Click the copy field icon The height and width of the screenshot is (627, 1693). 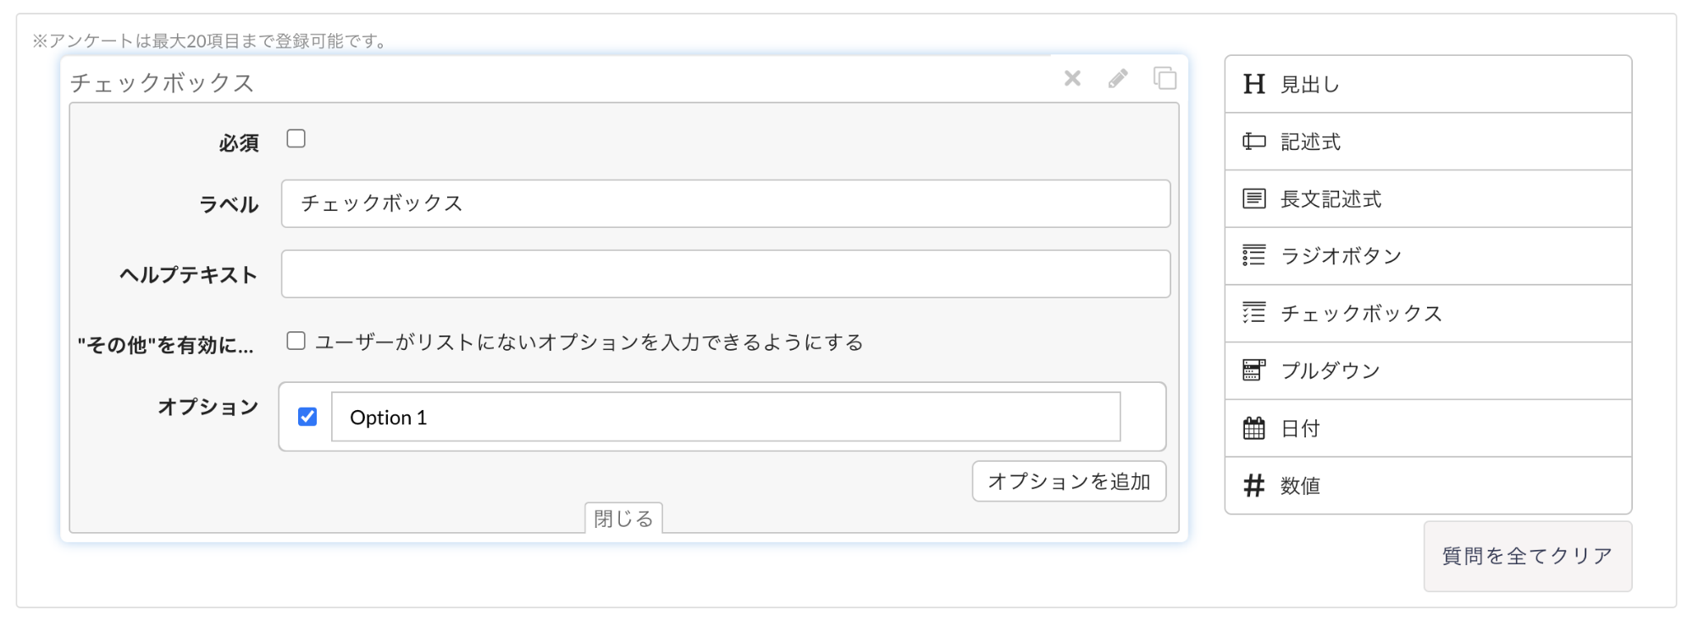pyautogui.click(x=1165, y=79)
